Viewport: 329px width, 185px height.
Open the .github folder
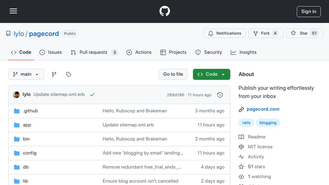(31, 111)
